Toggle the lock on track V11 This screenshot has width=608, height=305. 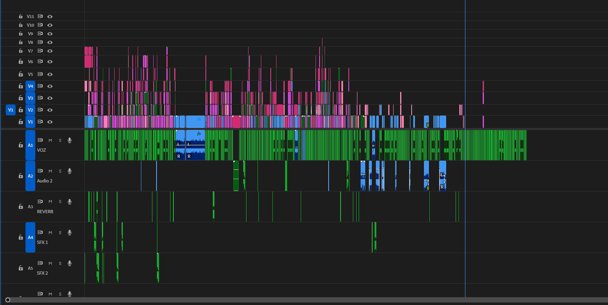click(21, 17)
